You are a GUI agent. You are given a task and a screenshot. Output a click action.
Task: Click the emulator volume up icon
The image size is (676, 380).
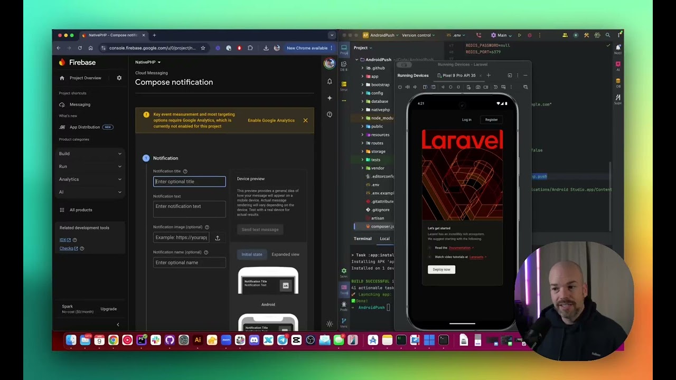pos(407,87)
